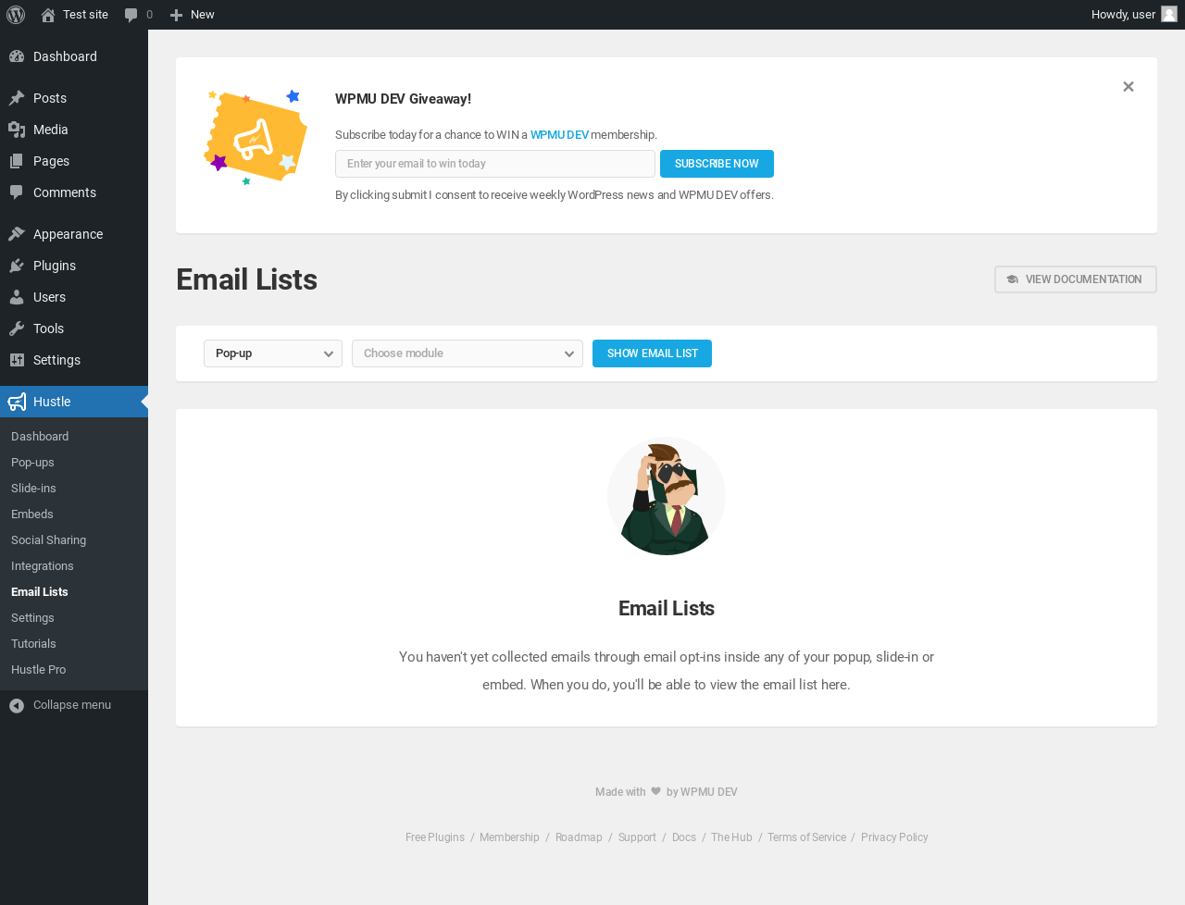Click the Media icon in sidebar
This screenshot has width=1185, height=905.
tap(17, 130)
